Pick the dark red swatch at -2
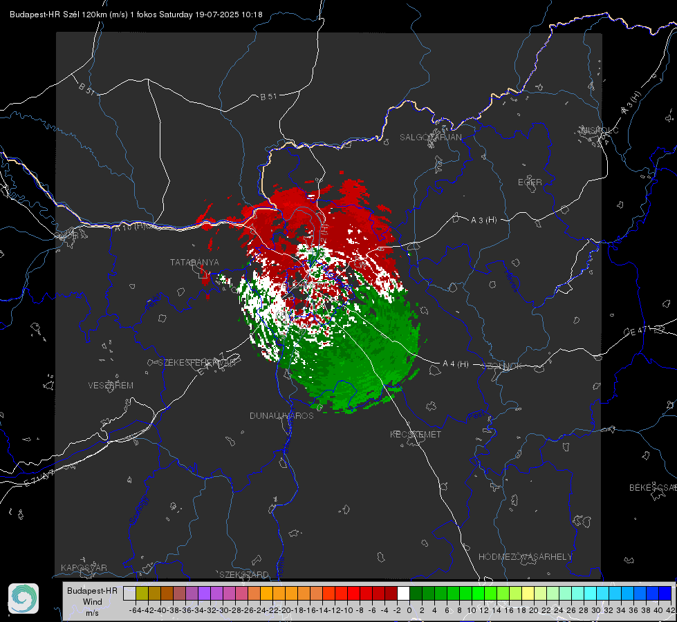The image size is (677, 622). (x=391, y=593)
